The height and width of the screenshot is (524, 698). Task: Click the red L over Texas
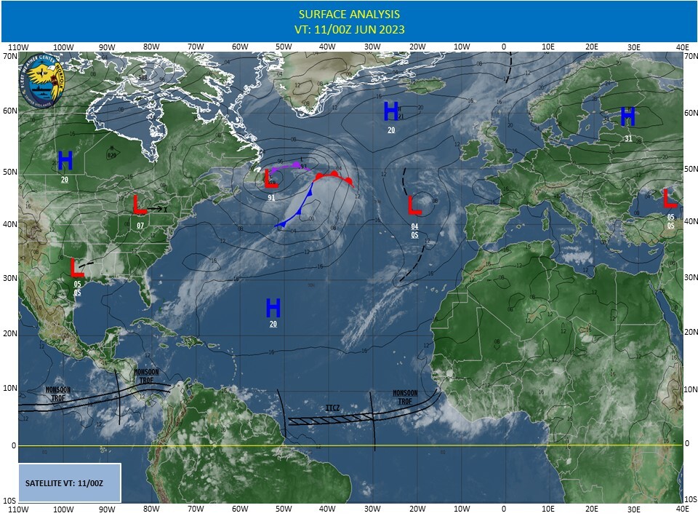[x=77, y=267]
